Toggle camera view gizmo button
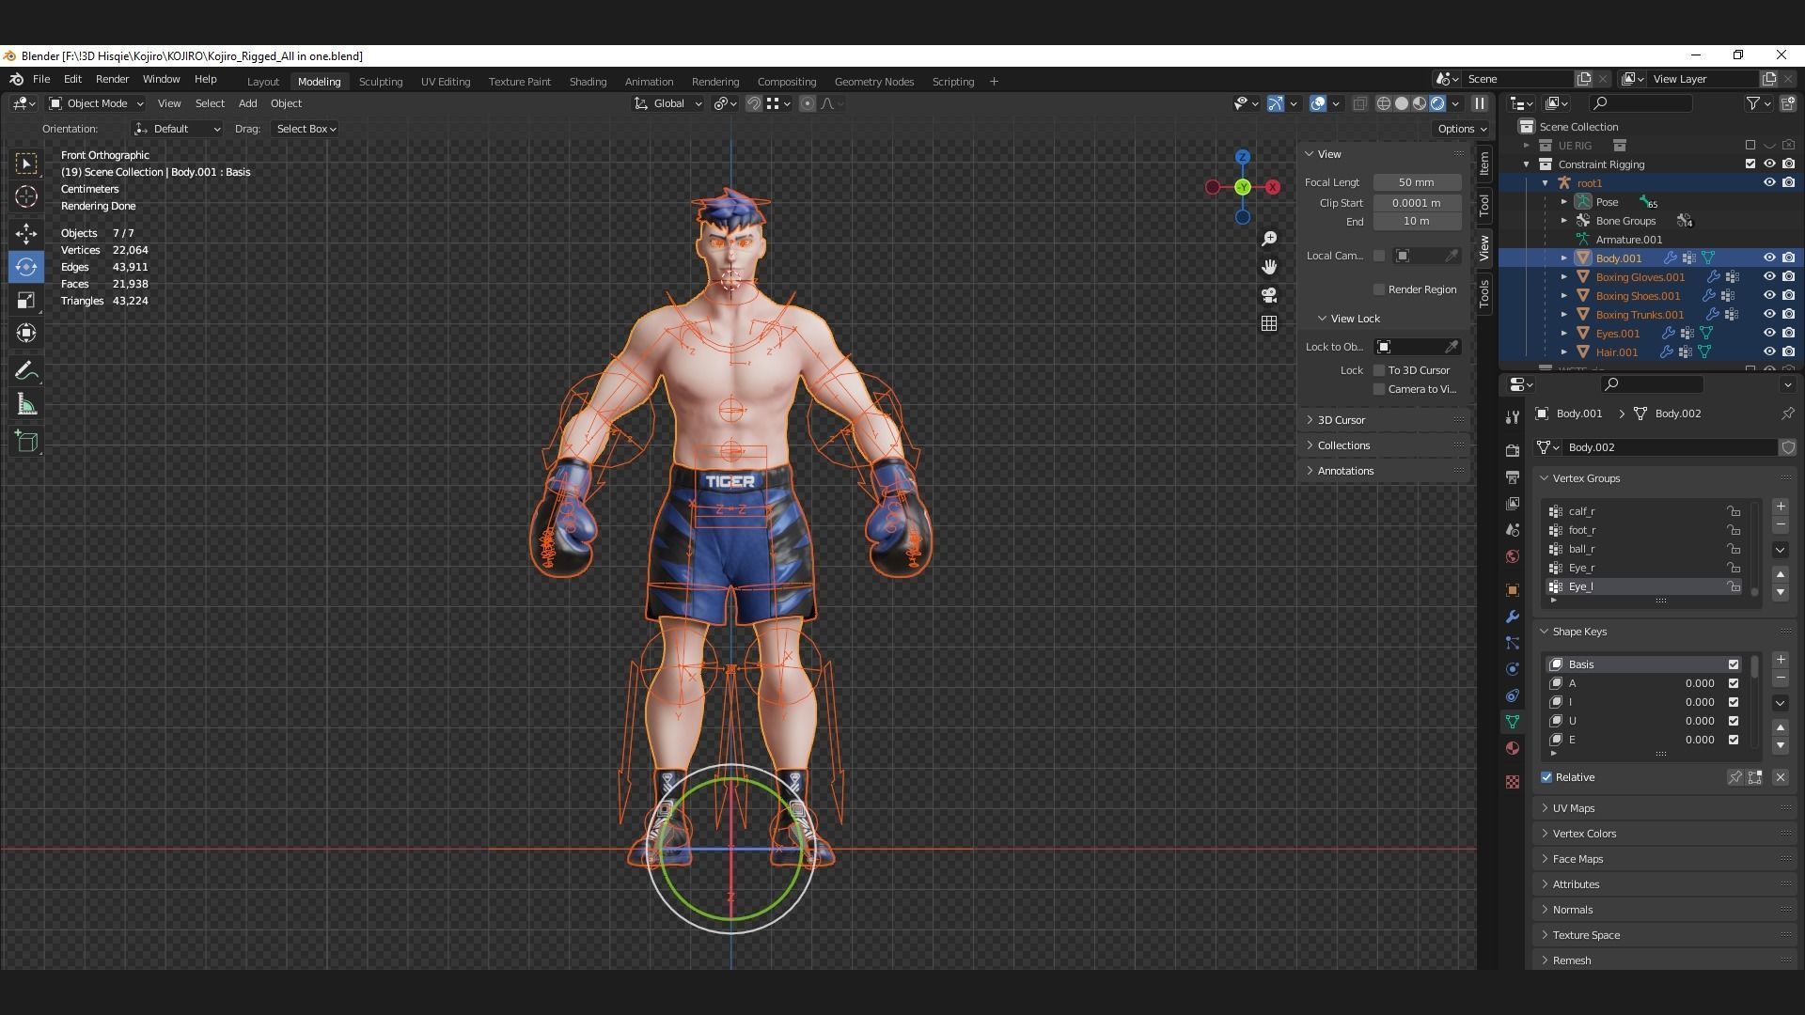 click(1269, 295)
